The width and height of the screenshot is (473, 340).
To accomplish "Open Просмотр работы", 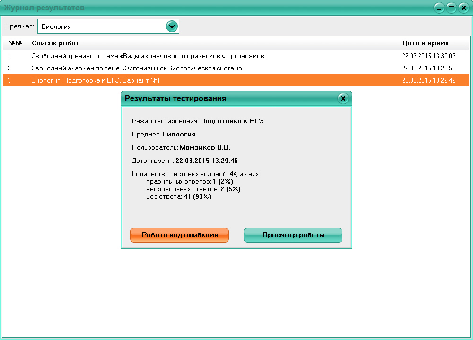I will click(293, 235).
